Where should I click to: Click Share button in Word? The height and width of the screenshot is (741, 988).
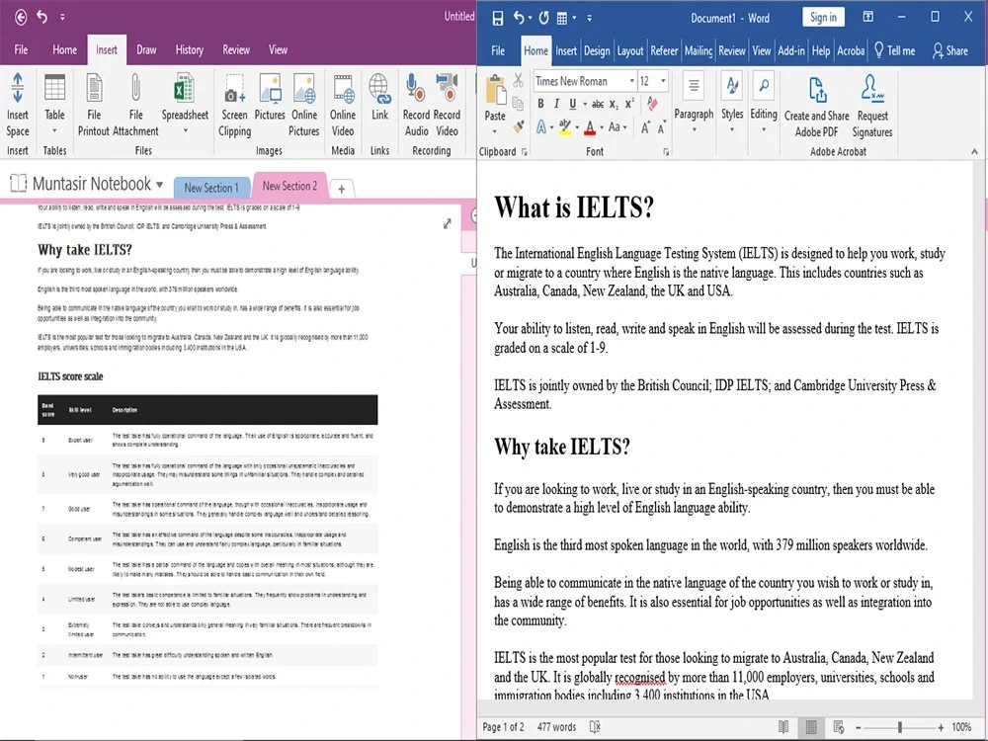950,50
